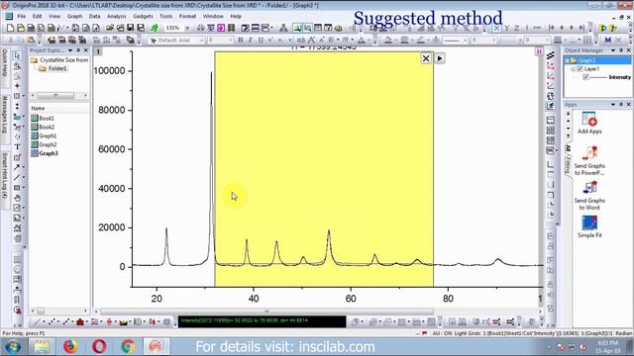634x356 pixels.
Task: Click the line color pencil button
Action: coord(421,41)
